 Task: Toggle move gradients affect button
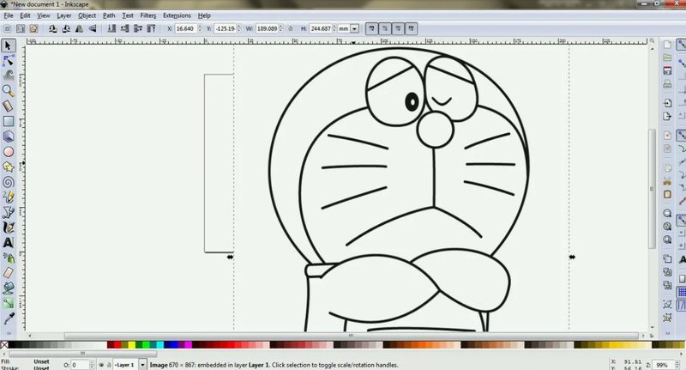pos(398,29)
